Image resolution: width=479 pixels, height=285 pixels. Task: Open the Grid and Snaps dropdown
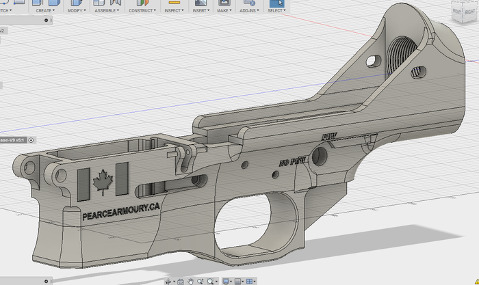click(x=242, y=281)
